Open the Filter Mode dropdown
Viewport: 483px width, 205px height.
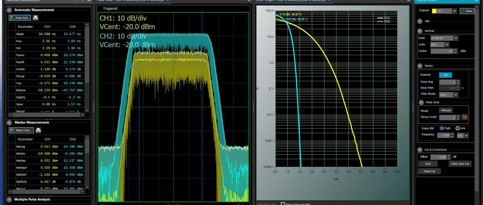coord(455,95)
